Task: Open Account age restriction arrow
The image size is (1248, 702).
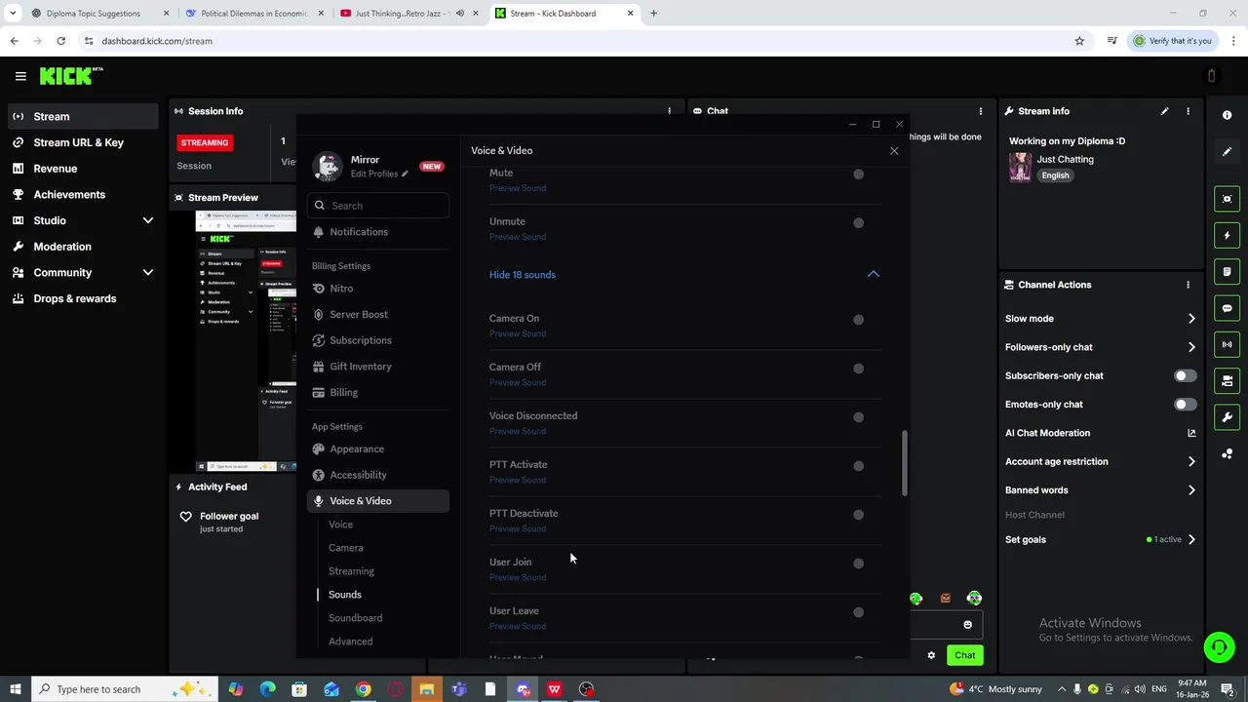Action: point(1191,462)
